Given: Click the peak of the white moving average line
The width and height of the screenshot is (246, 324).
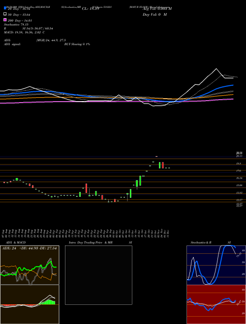Looking at the screenshot, I should pos(216,69).
